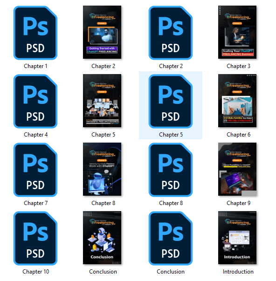Open Chapter 3 cover image thumbnail
Screen dimensions: 276x281
point(237,32)
